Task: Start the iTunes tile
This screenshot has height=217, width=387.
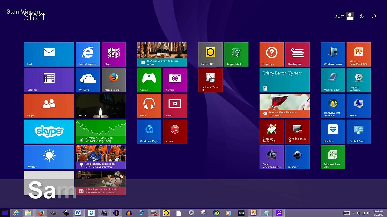Action: point(175,131)
